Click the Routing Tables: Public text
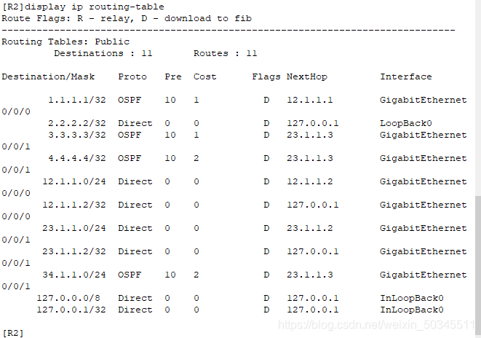 [65, 42]
